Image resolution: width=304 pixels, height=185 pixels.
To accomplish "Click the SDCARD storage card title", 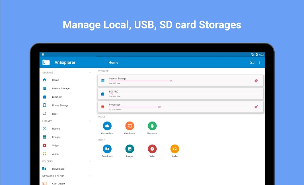I will pos(114,92).
